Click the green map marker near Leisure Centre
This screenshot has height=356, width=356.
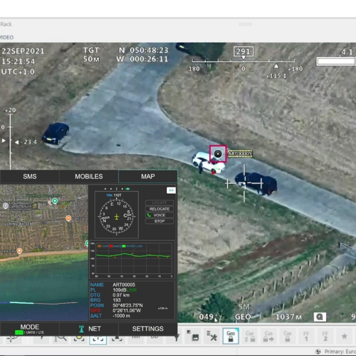pos(55,201)
